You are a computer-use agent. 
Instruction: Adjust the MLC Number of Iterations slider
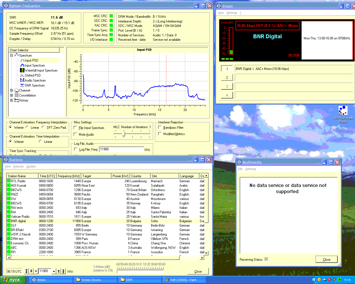pyautogui.click(x=124, y=134)
